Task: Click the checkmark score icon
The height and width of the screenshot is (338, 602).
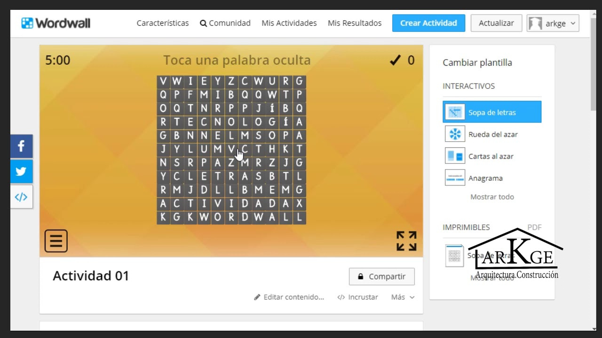Action: (396, 60)
